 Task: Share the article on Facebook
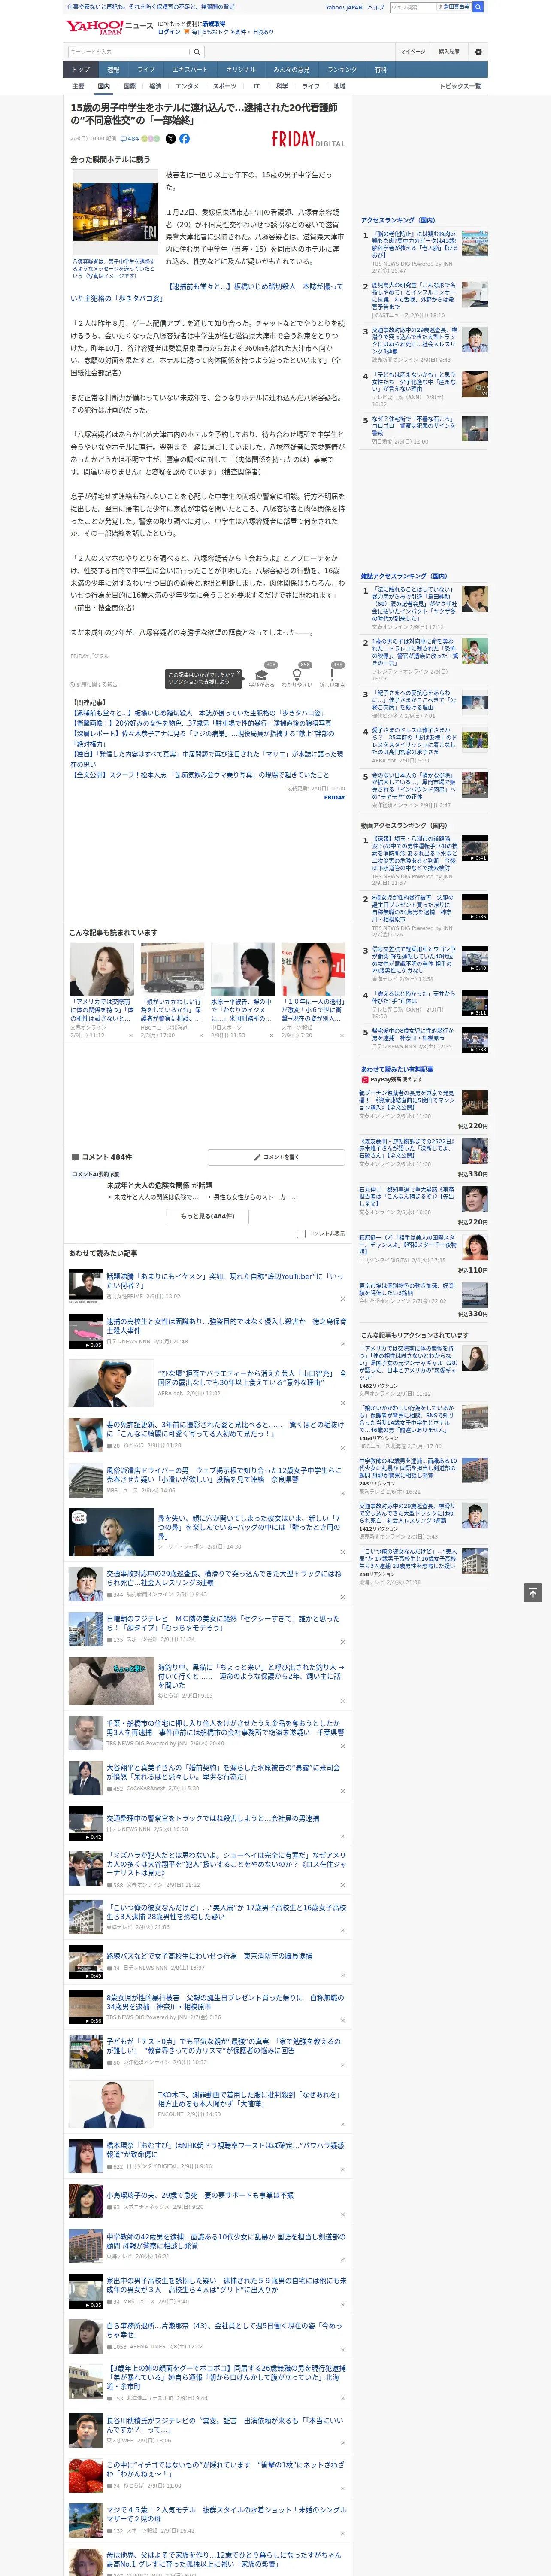(184, 139)
